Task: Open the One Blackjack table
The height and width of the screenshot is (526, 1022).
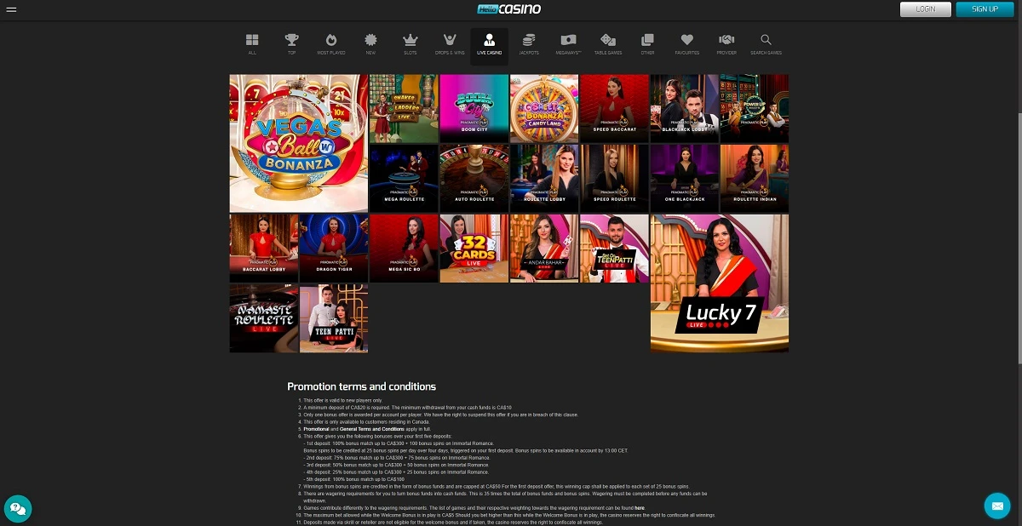Action: click(x=685, y=178)
